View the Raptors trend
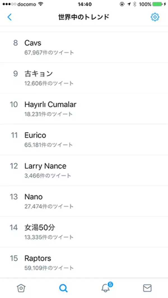 (x=38, y=258)
